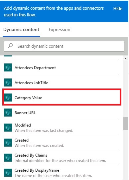This screenshot has height=180, width=129.
Task: Click SharePoint icon beside Created
Action: 8,143
